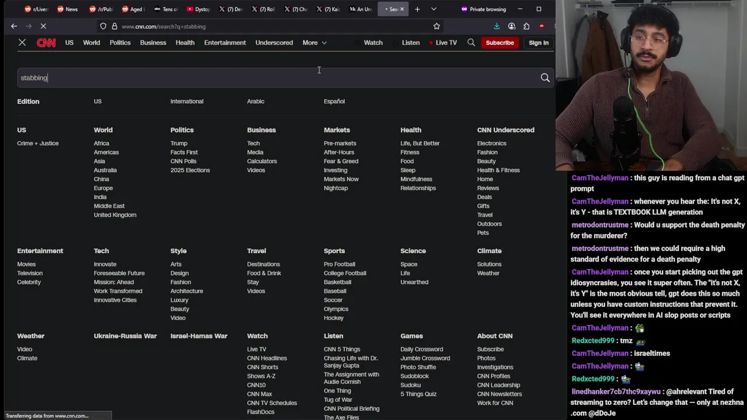
Task: Click the address bar URL
Action: point(163,26)
